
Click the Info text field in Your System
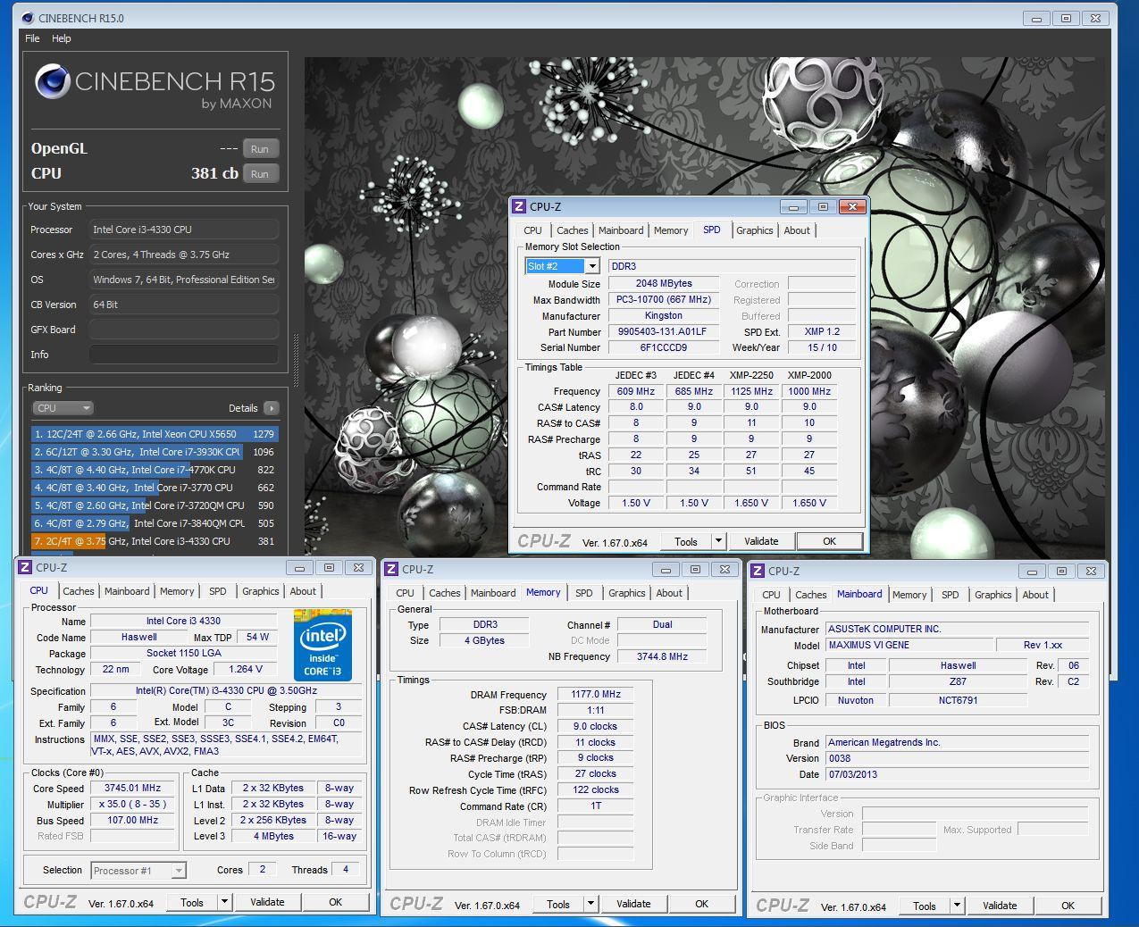pyautogui.click(x=183, y=355)
